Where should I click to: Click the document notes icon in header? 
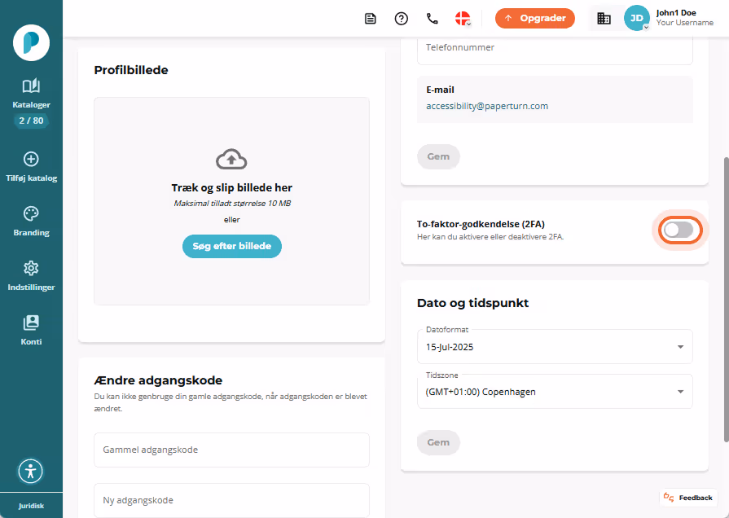click(x=370, y=19)
